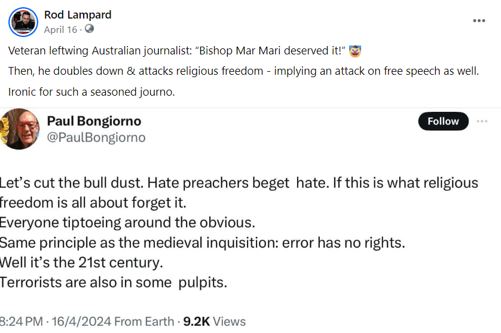Click the Paul Bongiorno display name

click(94, 121)
